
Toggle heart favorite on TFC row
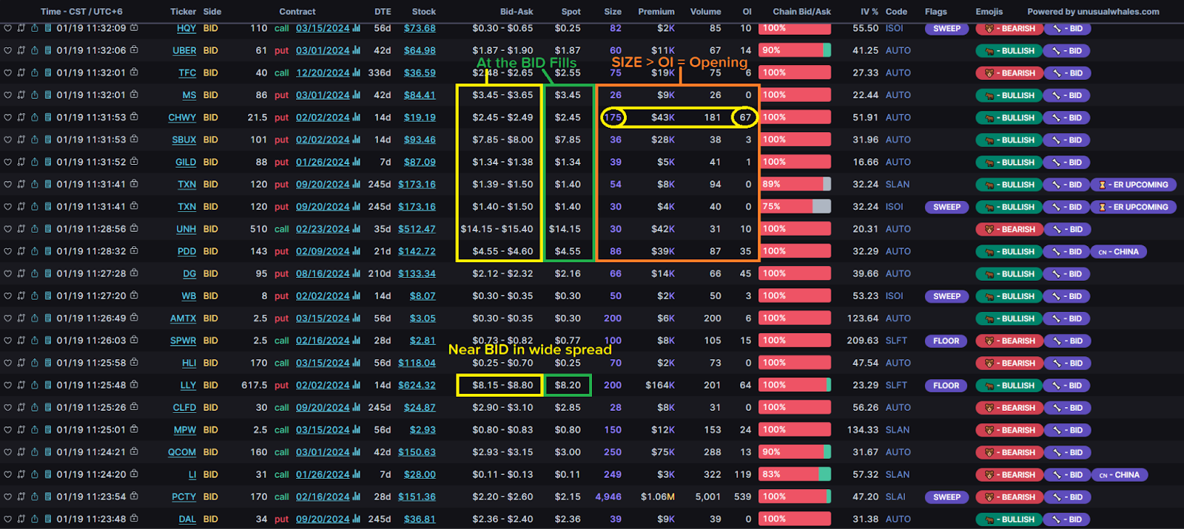[7, 72]
